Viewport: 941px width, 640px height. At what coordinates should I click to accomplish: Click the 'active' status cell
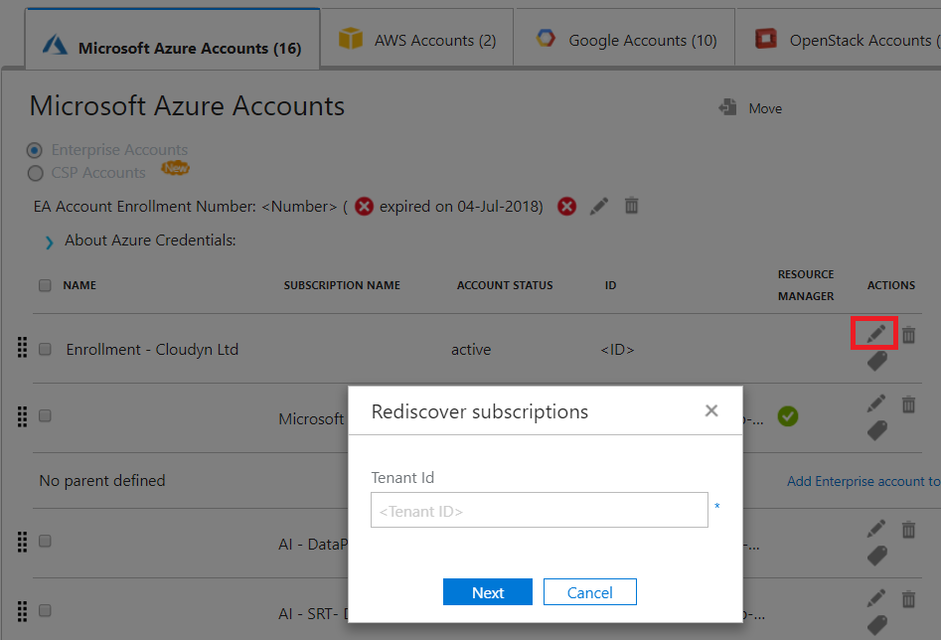[x=471, y=350]
